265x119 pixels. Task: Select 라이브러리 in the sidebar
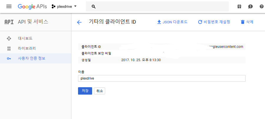pos(27,48)
